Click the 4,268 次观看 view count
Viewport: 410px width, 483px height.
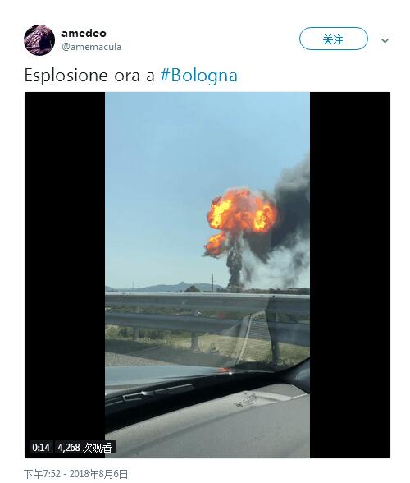85,447
